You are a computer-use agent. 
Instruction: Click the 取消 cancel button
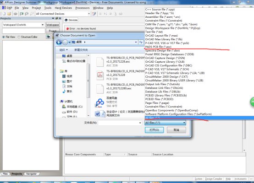tap(176, 130)
